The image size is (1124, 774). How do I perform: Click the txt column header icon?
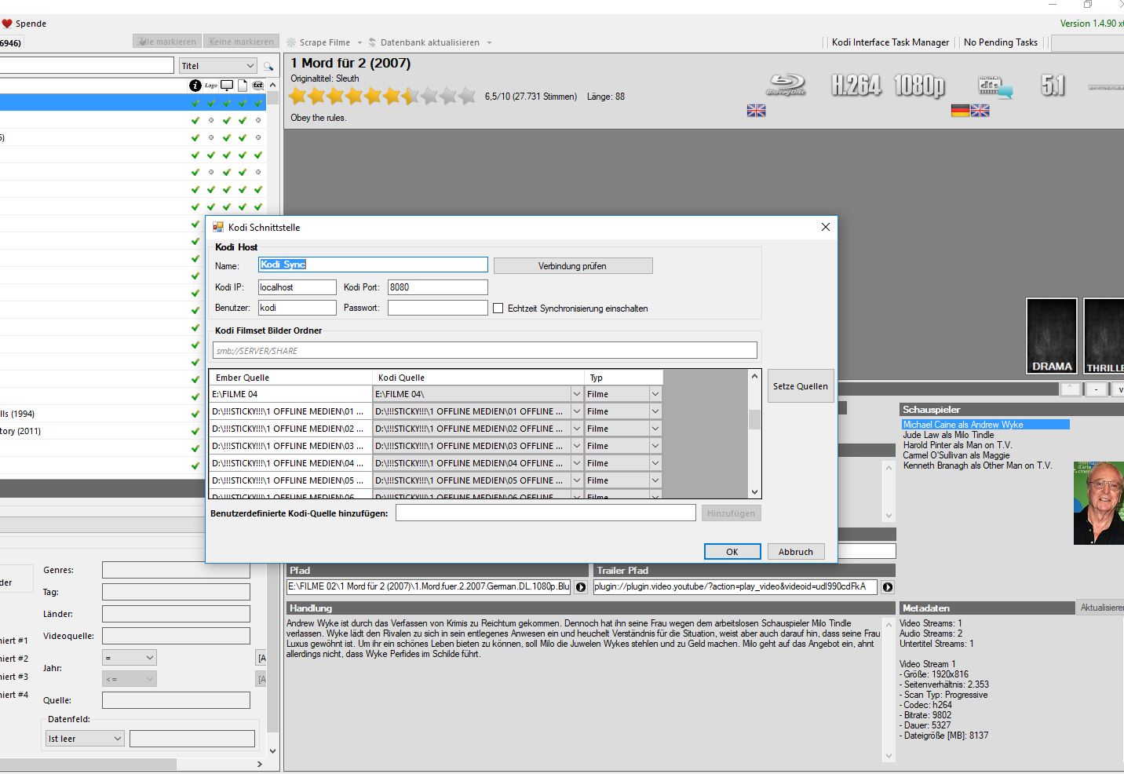click(x=257, y=85)
